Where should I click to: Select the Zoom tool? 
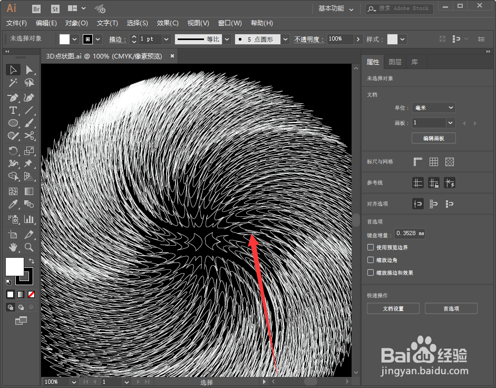point(29,247)
